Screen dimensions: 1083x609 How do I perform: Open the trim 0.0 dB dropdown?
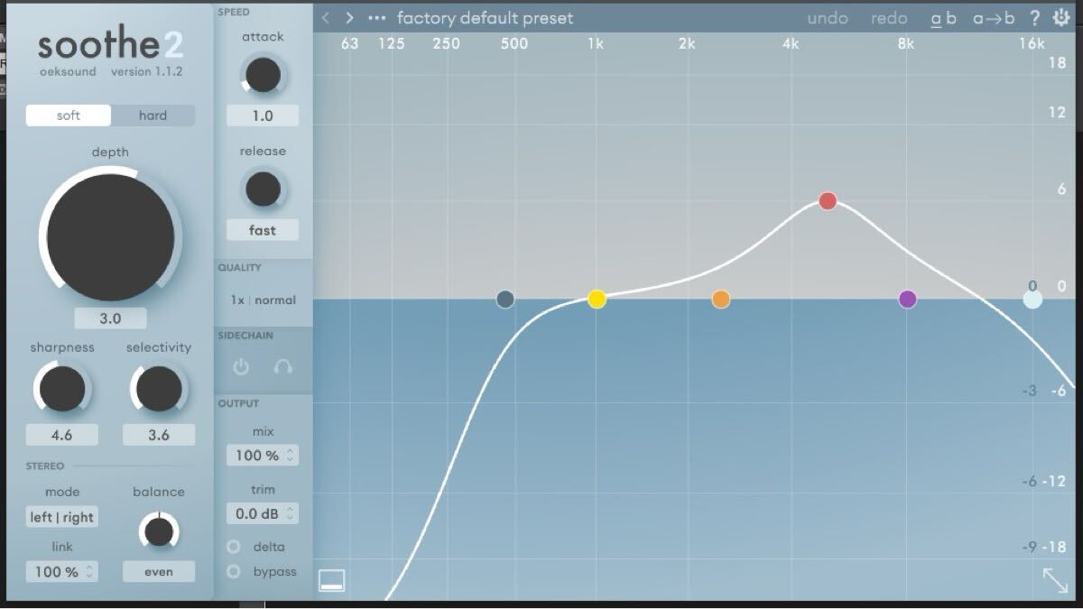pos(263,513)
